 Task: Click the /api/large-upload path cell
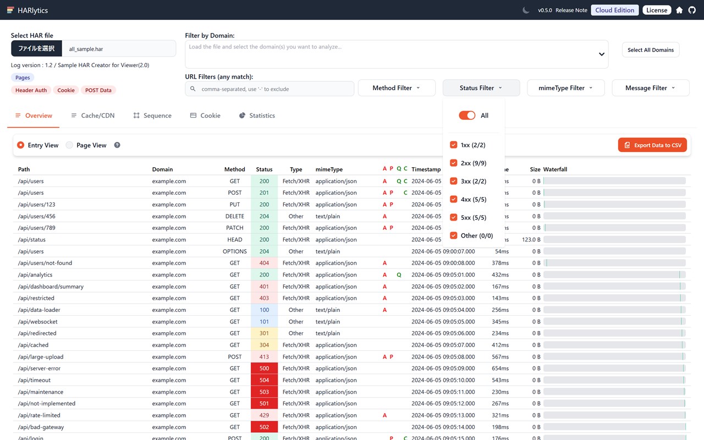coord(40,357)
